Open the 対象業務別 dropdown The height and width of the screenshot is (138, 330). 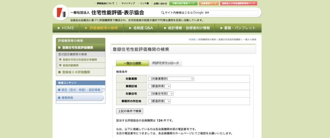coord(171,79)
